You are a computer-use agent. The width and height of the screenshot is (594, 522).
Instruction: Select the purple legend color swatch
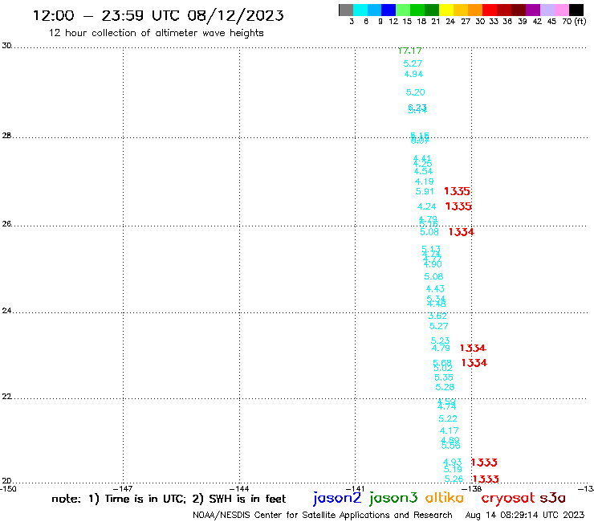coord(533,10)
